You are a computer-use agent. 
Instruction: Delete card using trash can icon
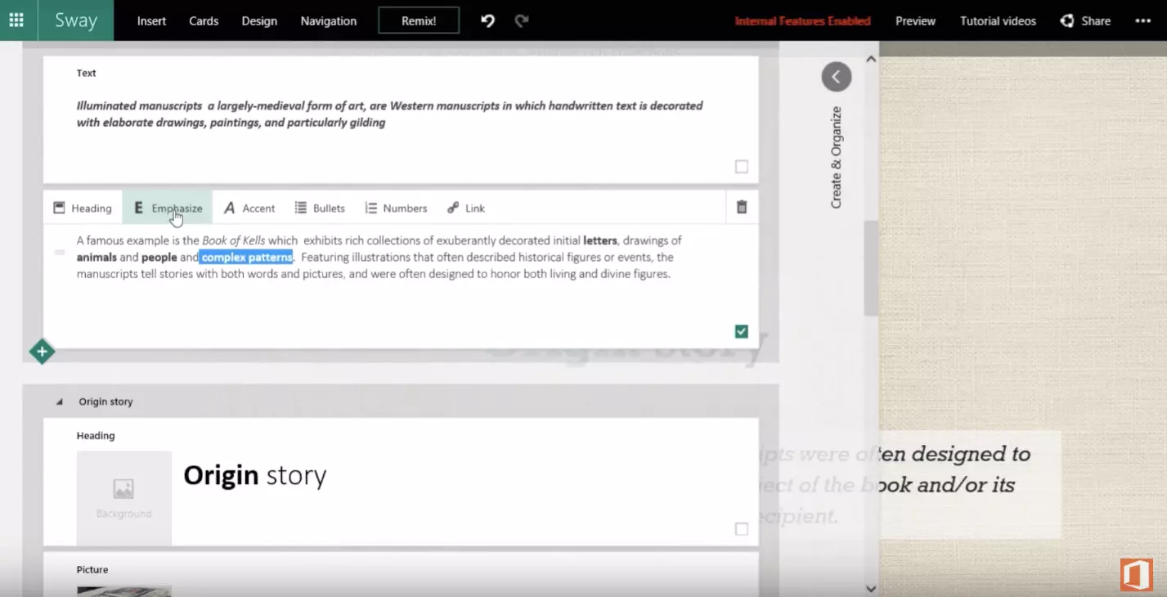[742, 208]
